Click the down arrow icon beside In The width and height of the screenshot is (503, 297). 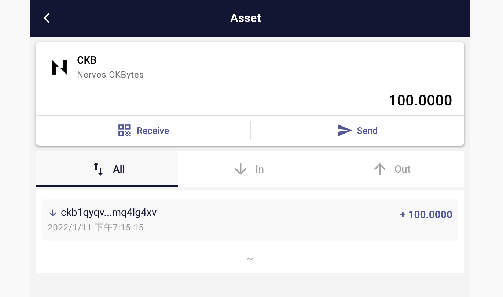tap(241, 169)
